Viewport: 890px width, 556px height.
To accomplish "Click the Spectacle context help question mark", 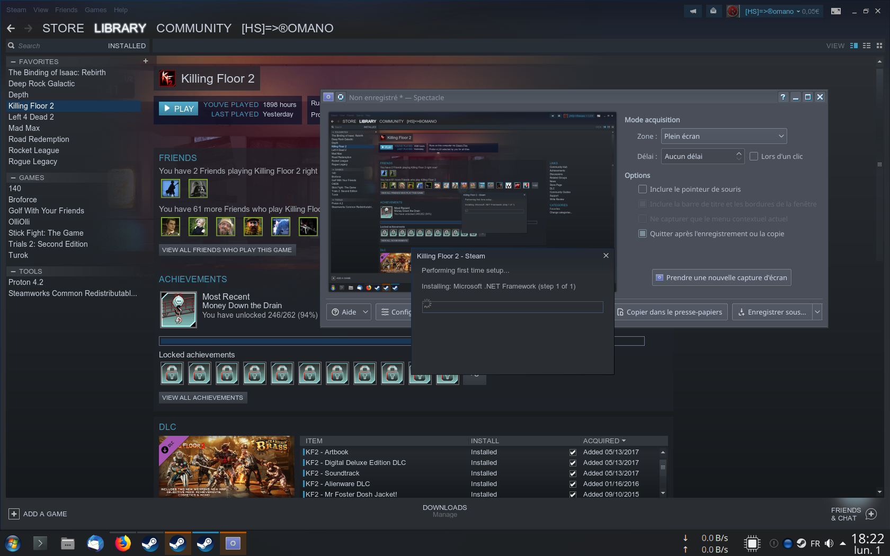I will pyautogui.click(x=783, y=97).
